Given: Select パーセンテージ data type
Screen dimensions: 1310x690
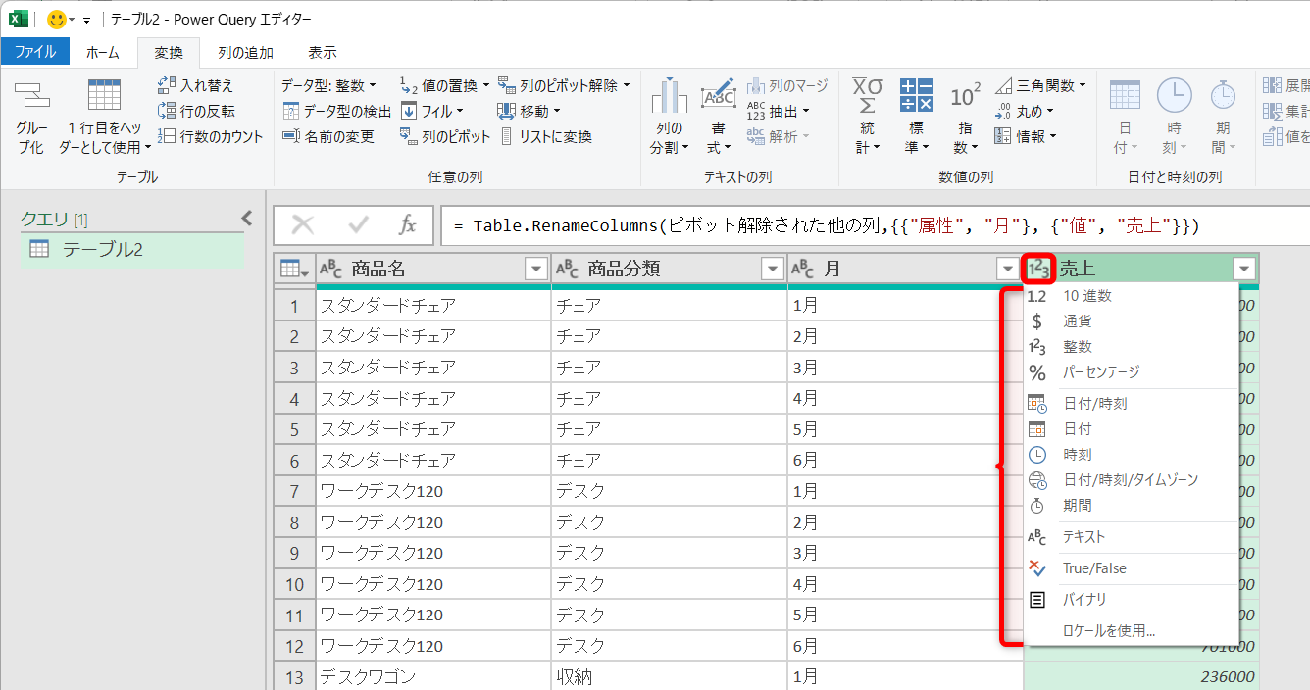Looking at the screenshot, I should click(x=1131, y=371).
